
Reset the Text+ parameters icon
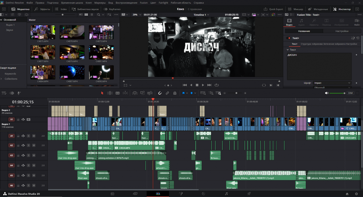358,38
